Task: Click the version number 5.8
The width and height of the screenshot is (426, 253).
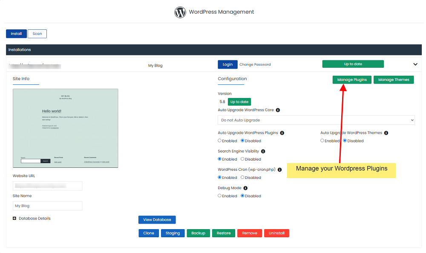Action: coord(222,102)
